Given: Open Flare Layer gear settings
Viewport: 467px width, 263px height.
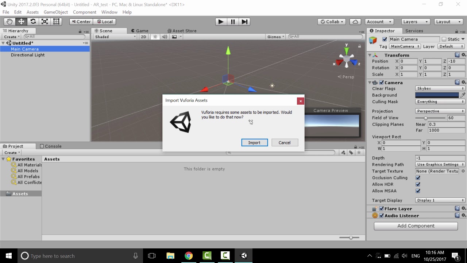Looking at the screenshot, I should tap(463, 209).
